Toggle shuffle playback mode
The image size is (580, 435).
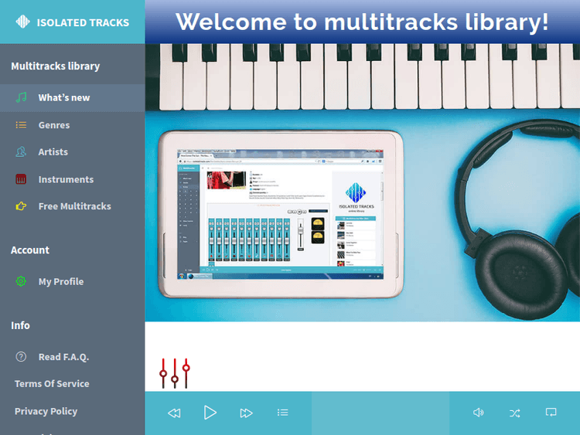tap(514, 413)
